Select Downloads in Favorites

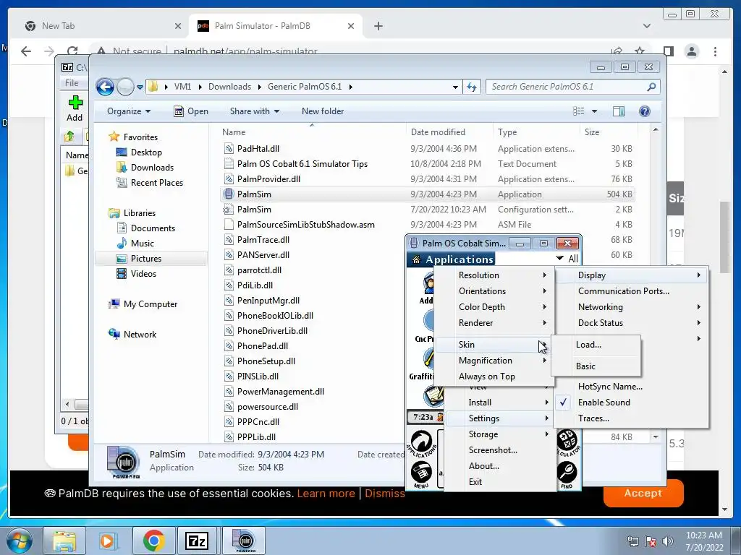coord(152,168)
